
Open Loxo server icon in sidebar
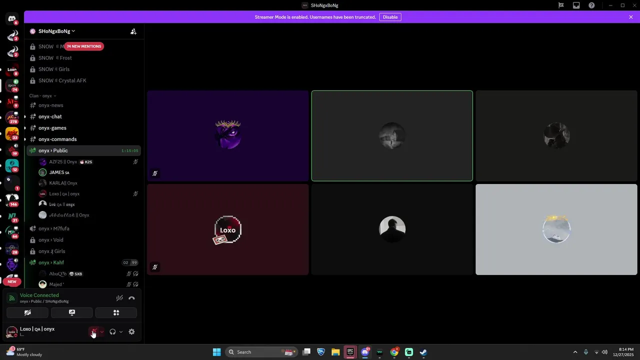[12, 69]
